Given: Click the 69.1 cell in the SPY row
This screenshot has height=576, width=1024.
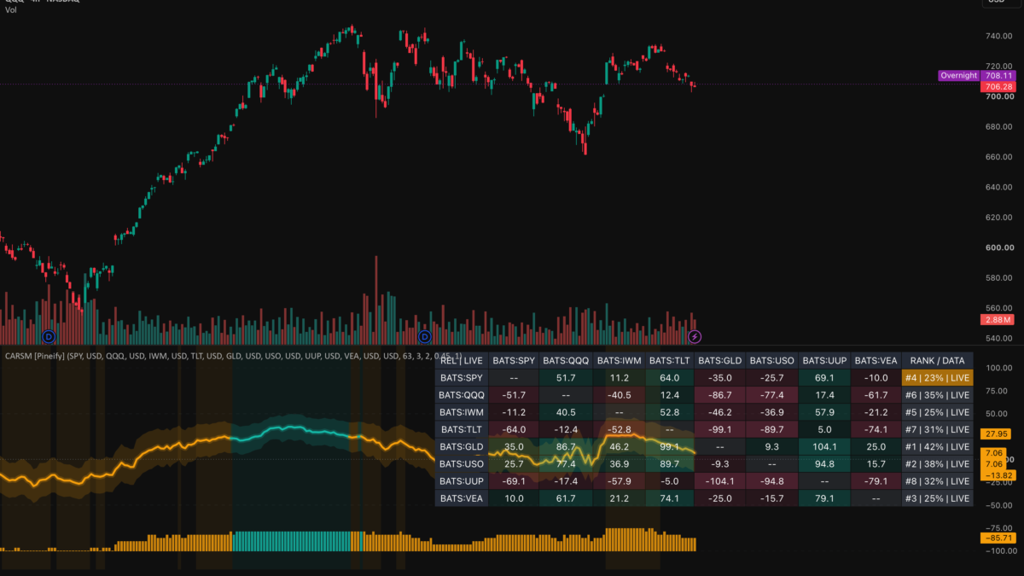Looking at the screenshot, I should pos(824,378).
